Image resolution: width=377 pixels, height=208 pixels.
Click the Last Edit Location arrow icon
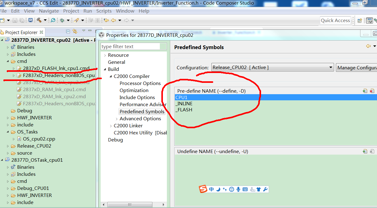[x=106, y=20]
